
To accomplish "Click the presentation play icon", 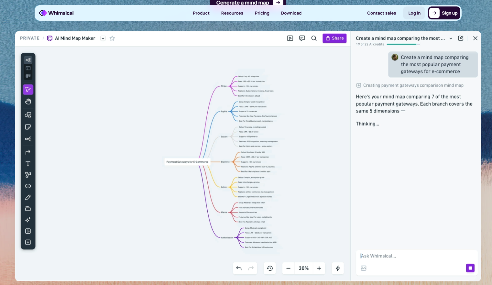I will pyautogui.click(x=290, y=38).
